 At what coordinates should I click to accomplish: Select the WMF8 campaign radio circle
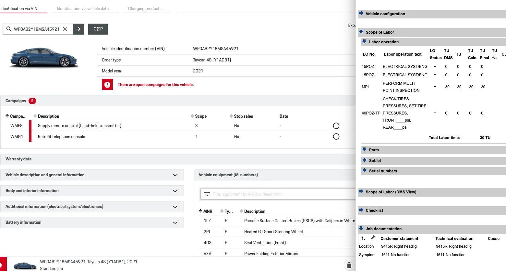coord(336,126)
